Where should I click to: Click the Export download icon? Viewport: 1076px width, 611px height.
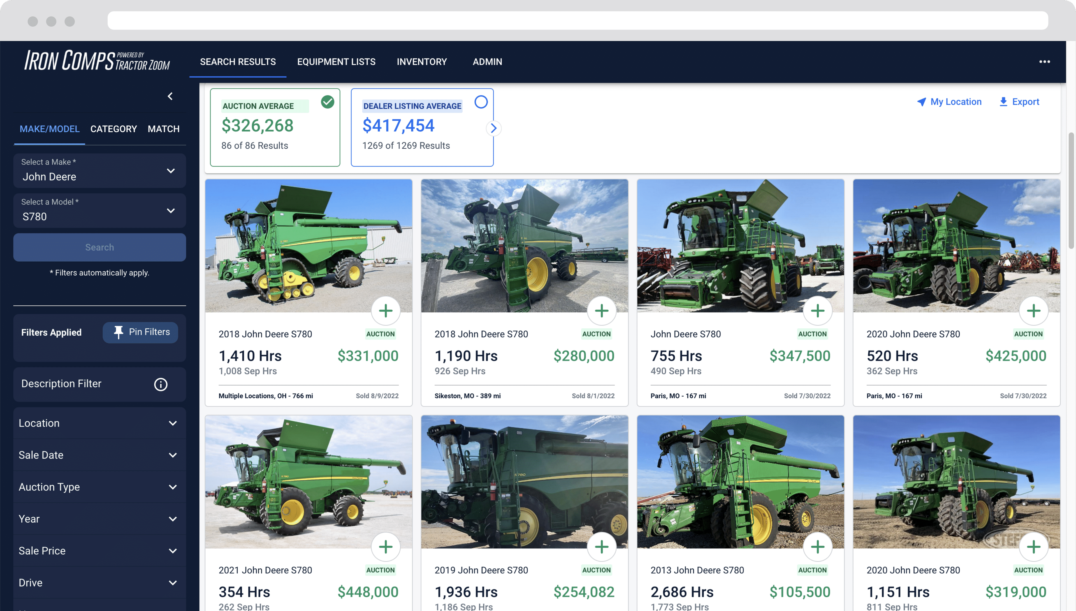(x=1003, y=102)
